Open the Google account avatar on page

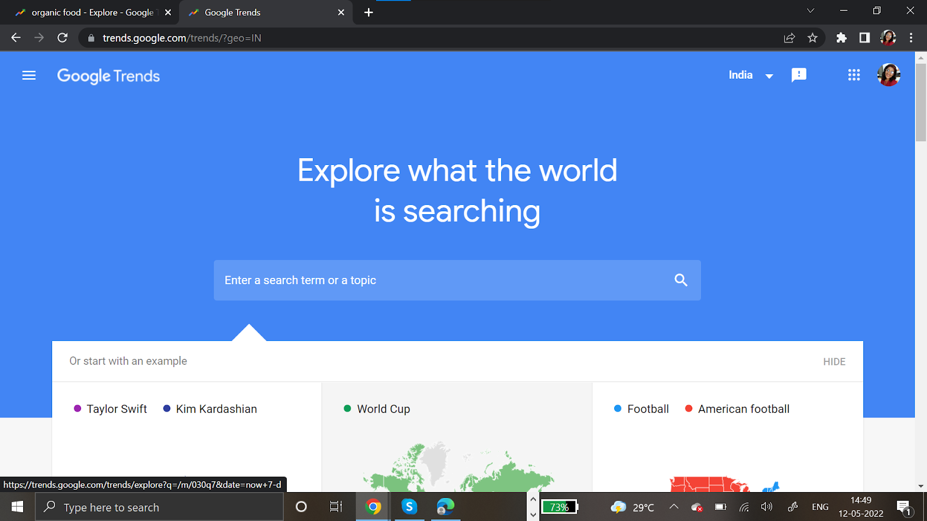click(x=889, y=75)
